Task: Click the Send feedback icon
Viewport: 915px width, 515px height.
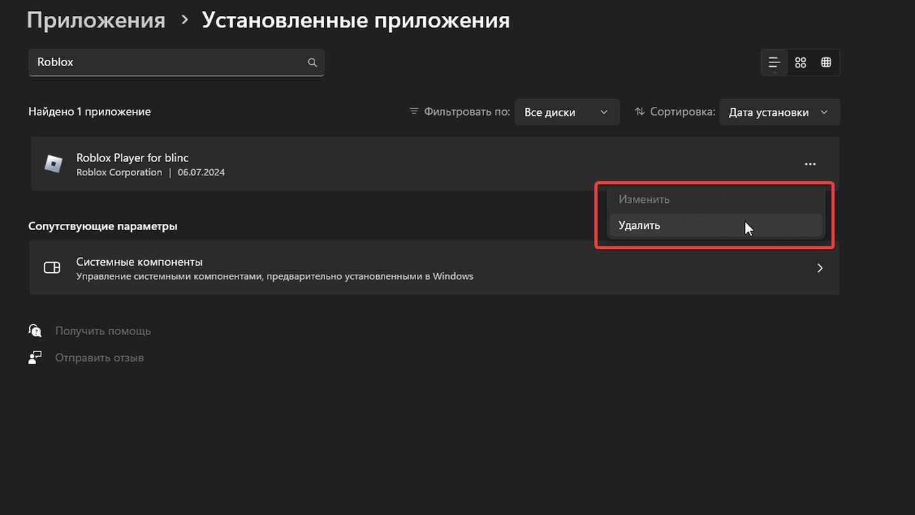Action: coord(35,357)
